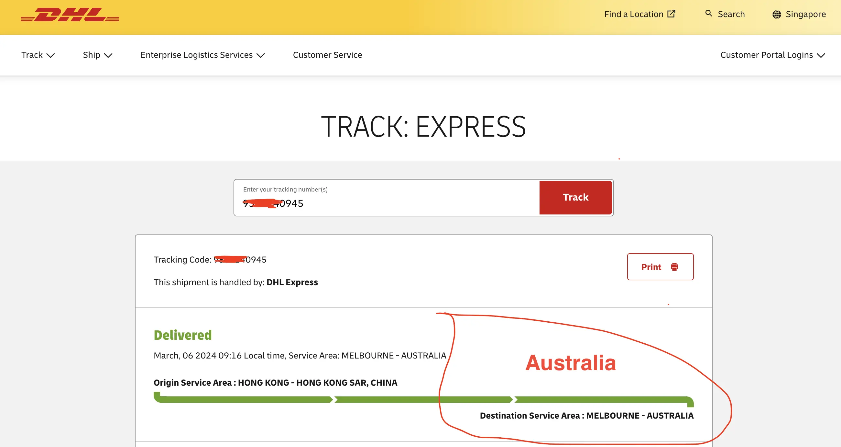Expand the Enterprise Logistics Services menu
The height and width of the screenshot is (447, 841).
pos(202,55)
